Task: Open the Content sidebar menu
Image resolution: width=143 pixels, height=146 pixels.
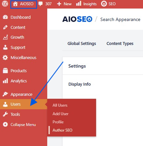Action: 18,28
